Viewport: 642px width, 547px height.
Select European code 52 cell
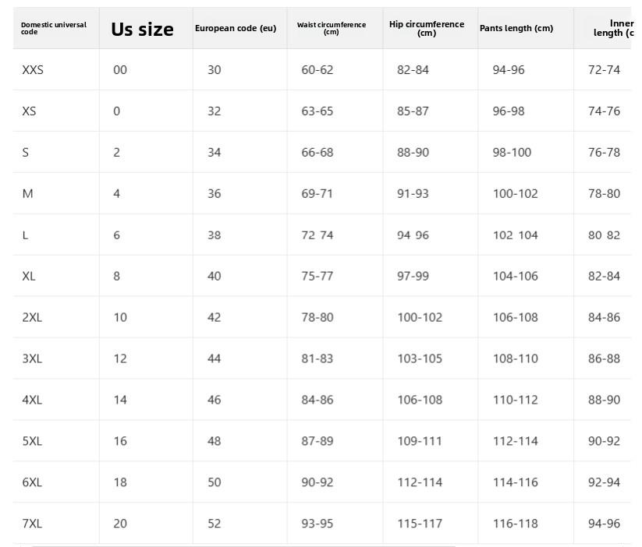[x=215, y=524]
